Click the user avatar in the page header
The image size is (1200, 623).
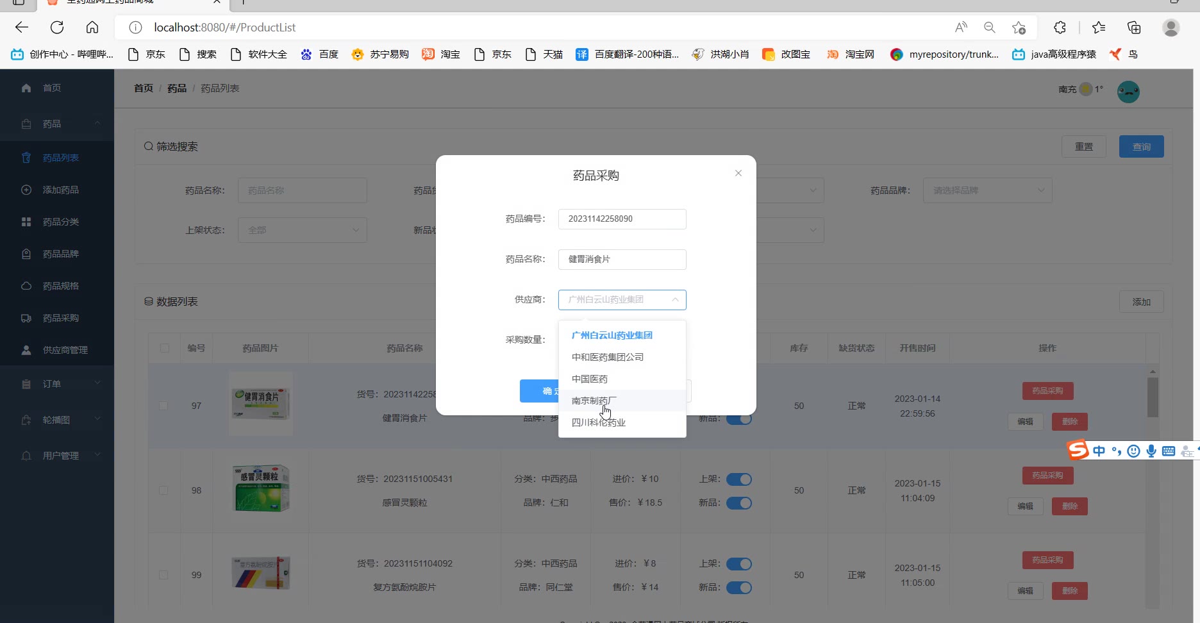pos(1128,92)
